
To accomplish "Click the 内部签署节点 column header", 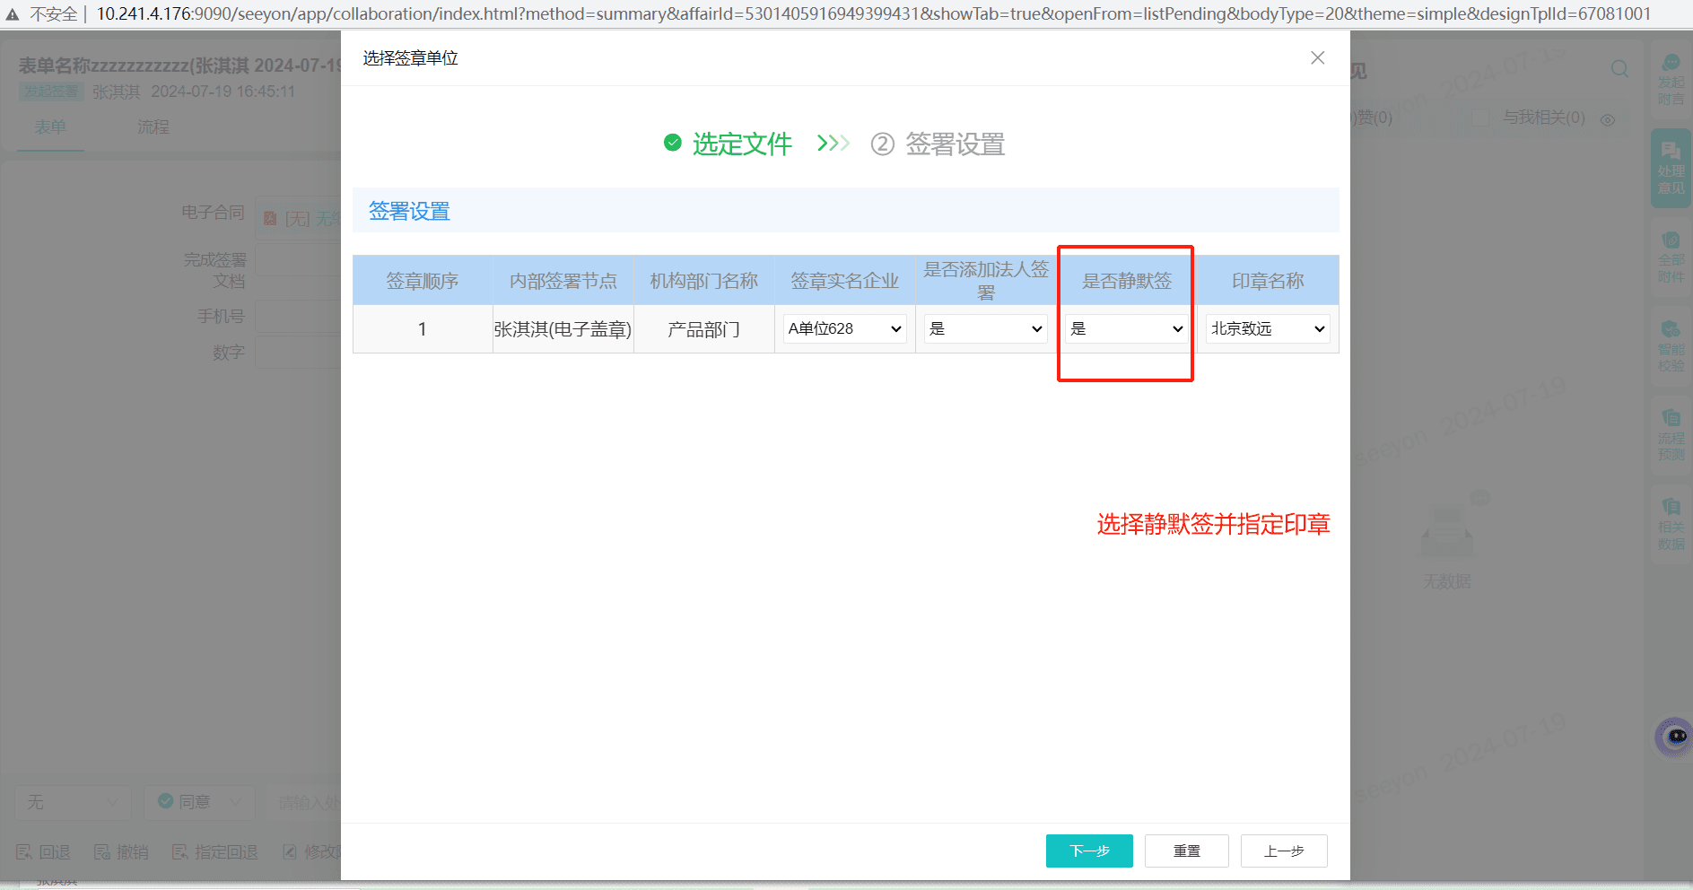I will [563, 281].
